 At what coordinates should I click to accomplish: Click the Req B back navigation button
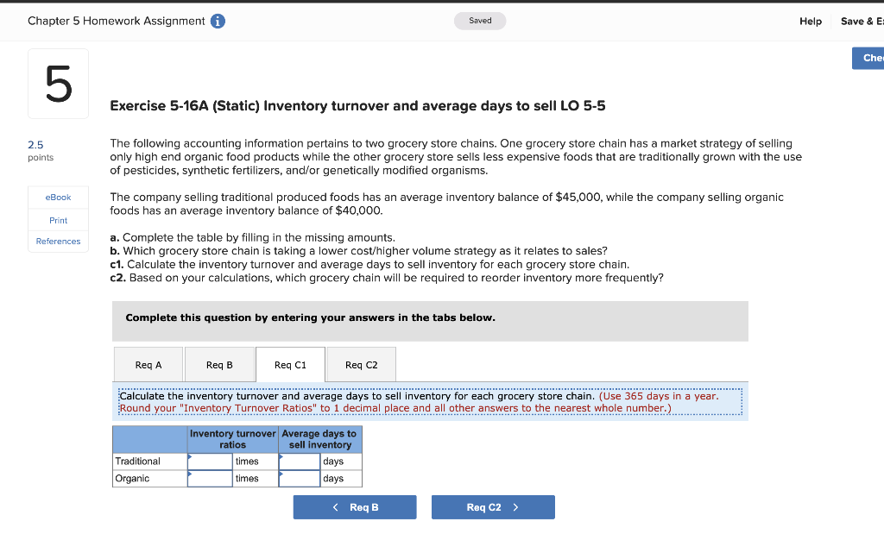pos(355,506)
